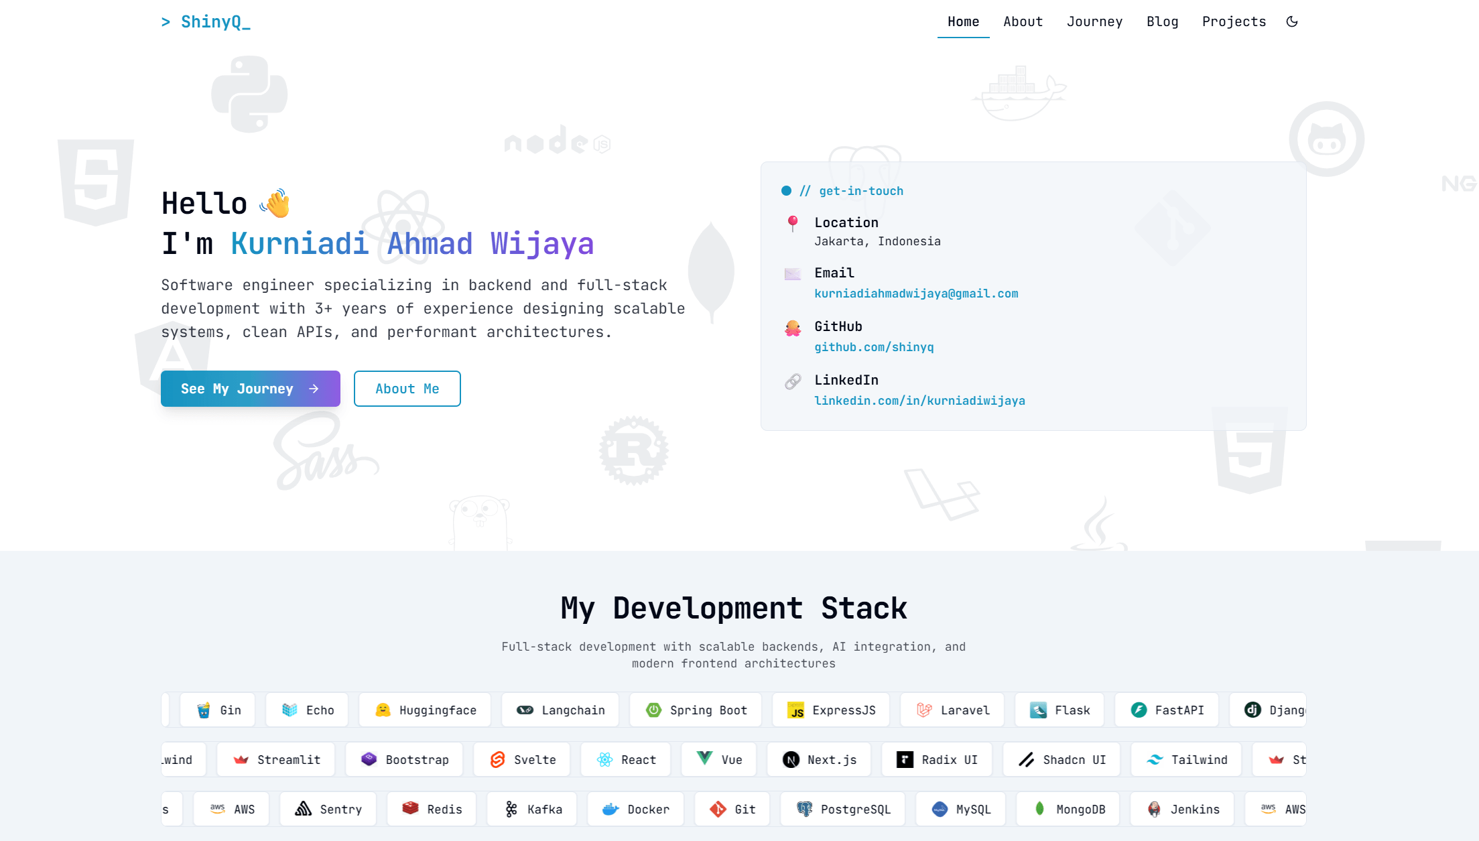Click the See My Journey button
Viewport: 1479px width, 841px height.
pyautogui.click(x=250, y=389)
